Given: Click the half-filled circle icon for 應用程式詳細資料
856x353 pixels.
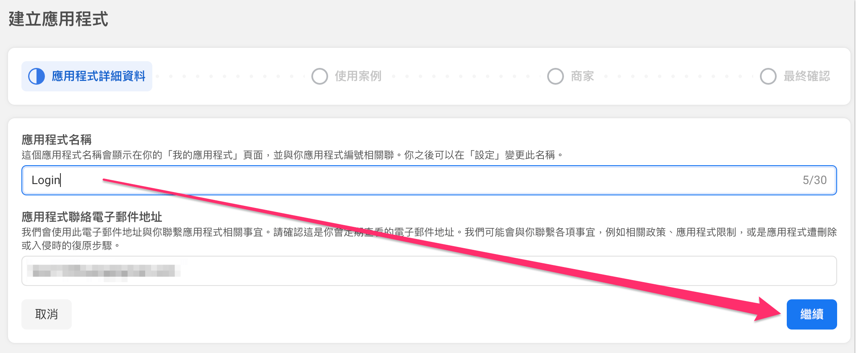Looking at the screenshot, I should [37, 76].
